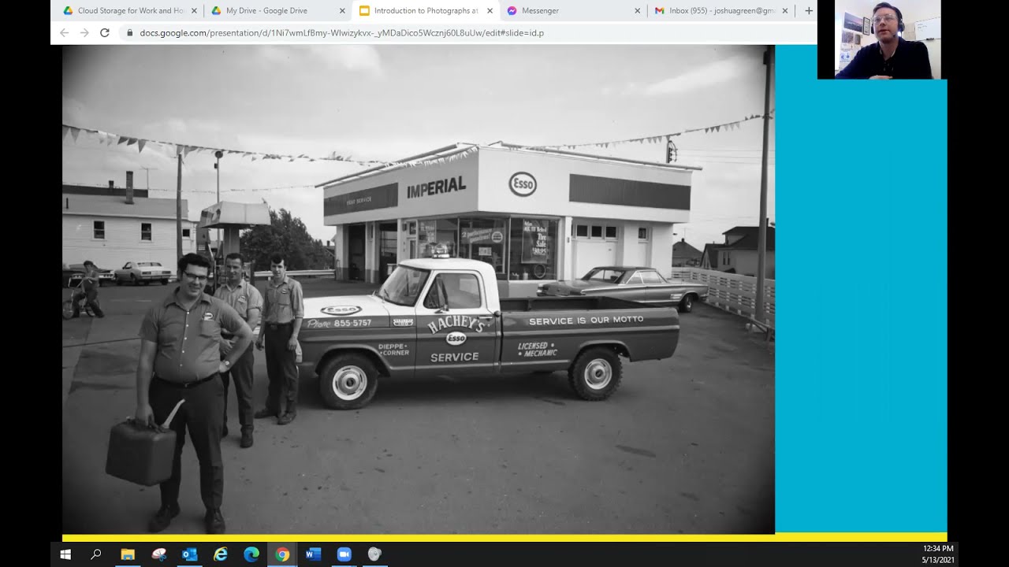
Task: Close the Cloud Storage tab
Action: pyautogui.click(x=194, y=11)
